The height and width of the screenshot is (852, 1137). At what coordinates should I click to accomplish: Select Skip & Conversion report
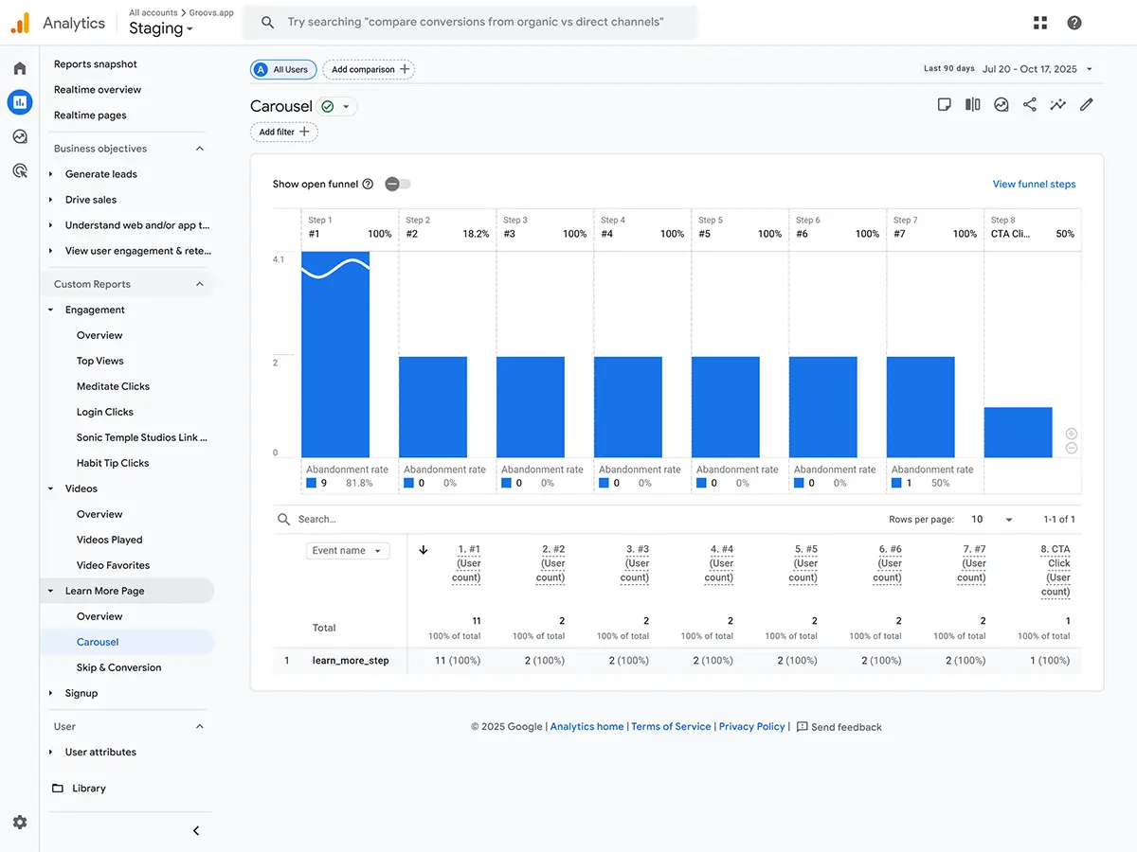pos(118,667)
